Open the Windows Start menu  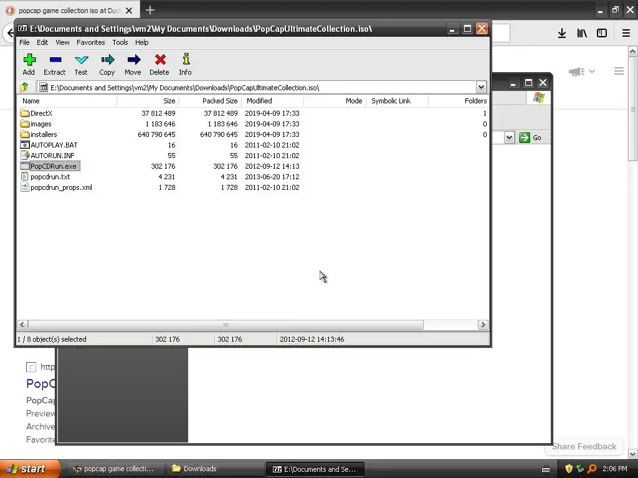point(29,469)
